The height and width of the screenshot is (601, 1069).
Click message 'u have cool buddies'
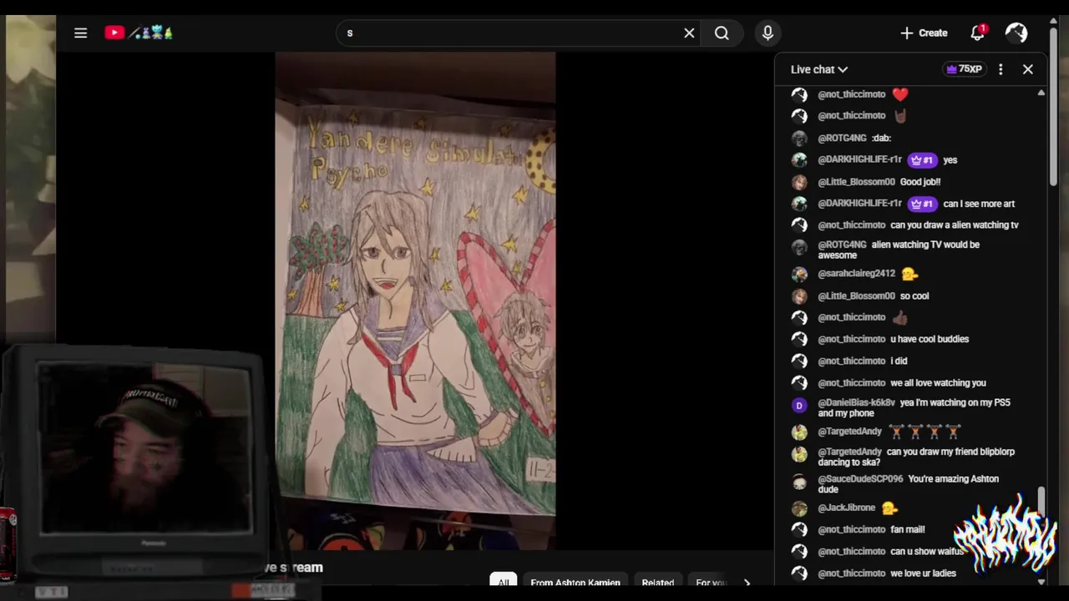(930, 339)
